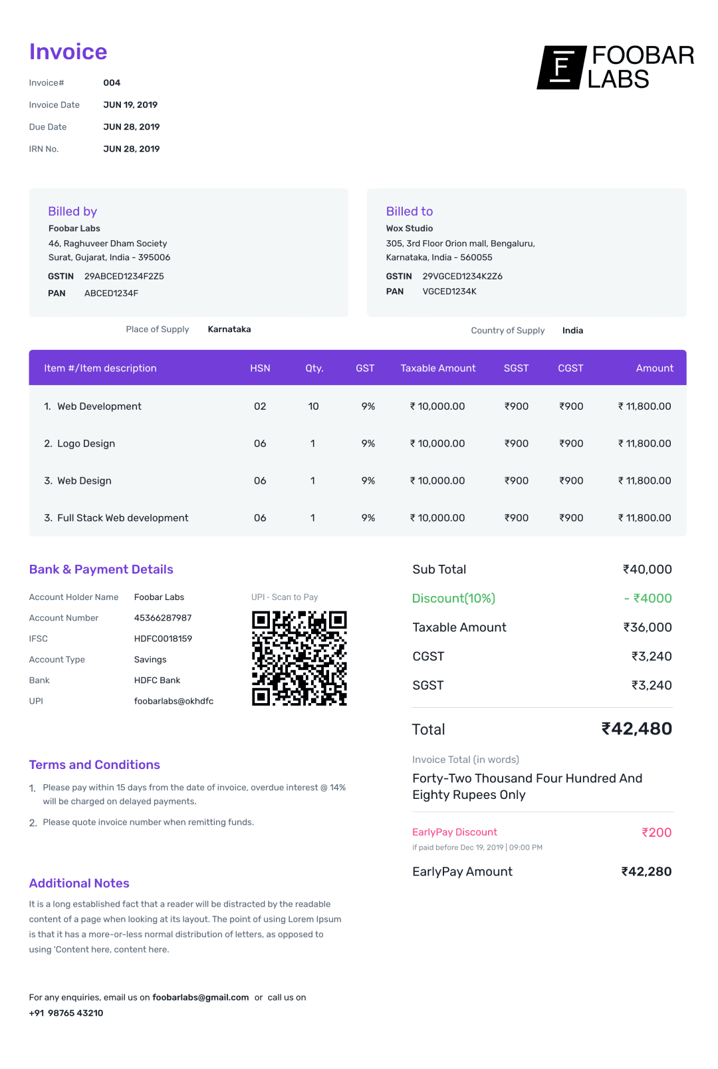Click the Billed to heading
The height and width of the screenshot is (1069, 718).
coord(410,212)
